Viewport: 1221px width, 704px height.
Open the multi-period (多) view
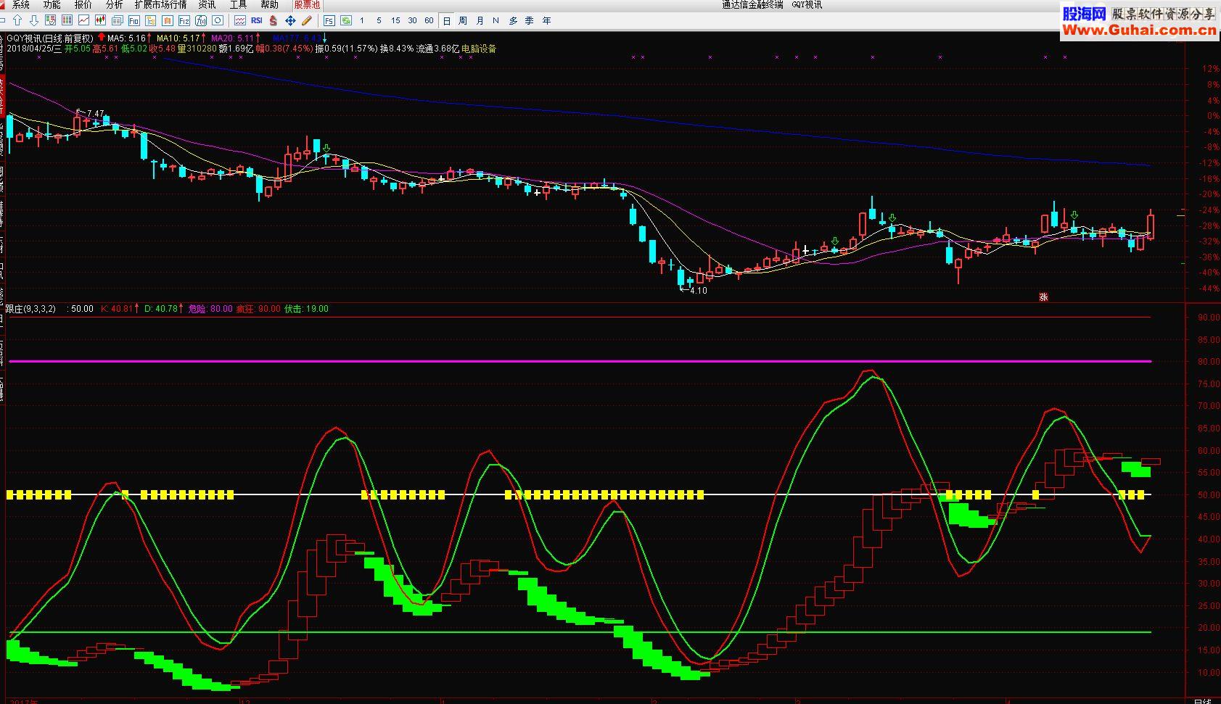pyautogui.click(x=513, y=20)
